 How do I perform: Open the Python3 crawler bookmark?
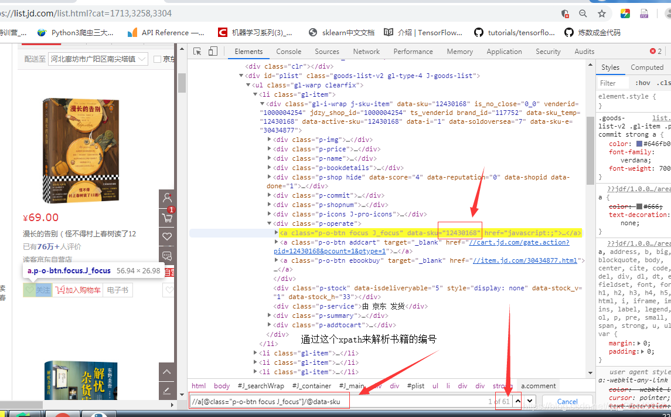[76, 32]
